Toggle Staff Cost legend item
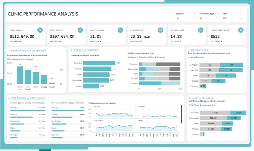 (194, 105)
